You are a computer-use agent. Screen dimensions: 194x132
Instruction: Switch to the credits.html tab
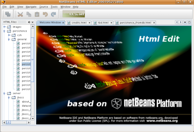click(x=79, y=23)
